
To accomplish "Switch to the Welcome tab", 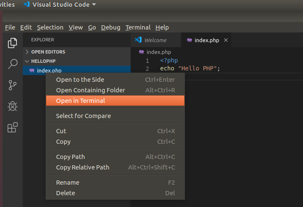I will [x=156, y=40].
